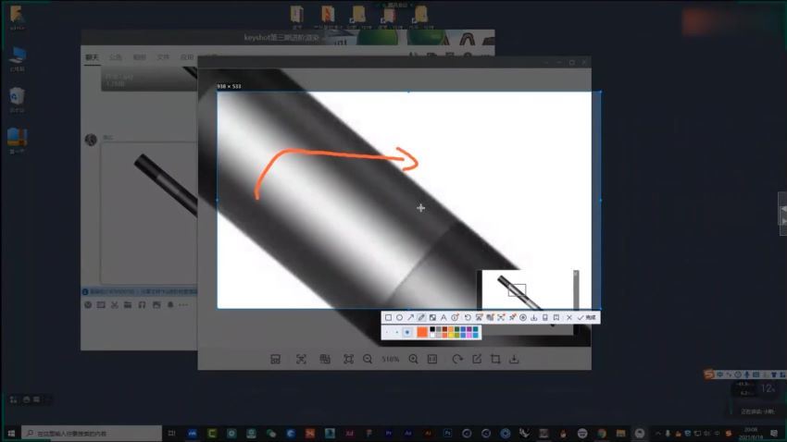This screenshot has height=442, width=787.
Task: Click the large orange current color swatch
Action: pos(421,332)
